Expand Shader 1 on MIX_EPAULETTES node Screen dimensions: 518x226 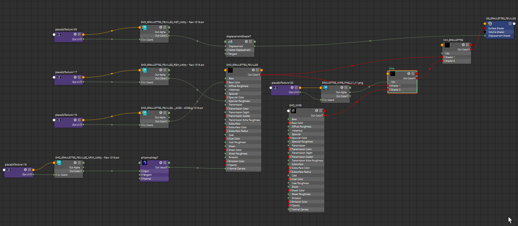444,57
